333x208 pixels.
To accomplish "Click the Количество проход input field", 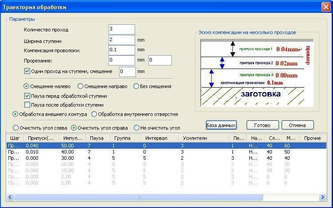I will click(121, 30).
